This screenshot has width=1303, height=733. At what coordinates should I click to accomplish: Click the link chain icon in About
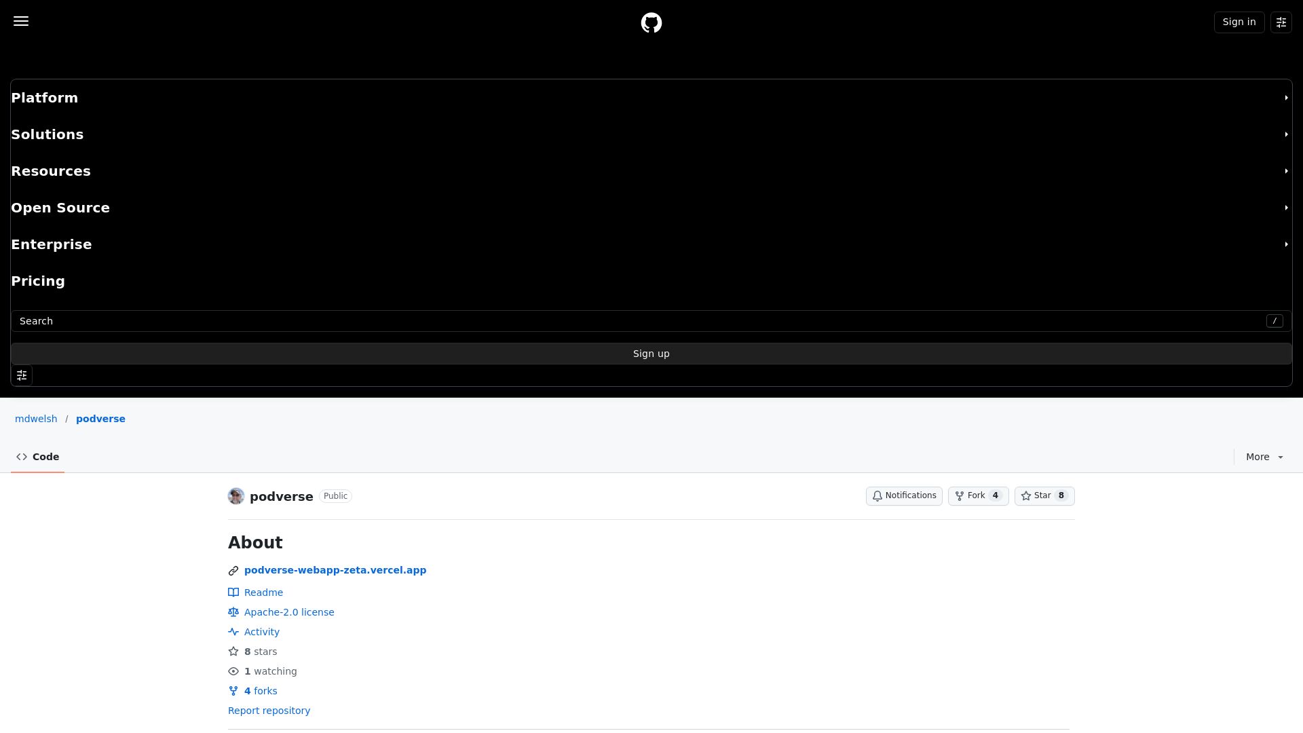[x=233, y=571]
